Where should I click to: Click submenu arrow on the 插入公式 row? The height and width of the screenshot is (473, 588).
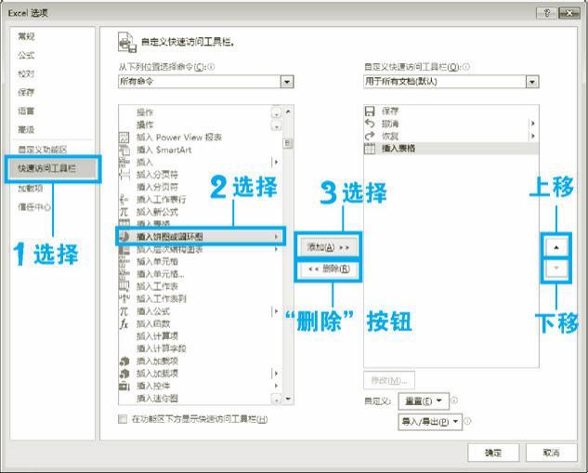276,311
